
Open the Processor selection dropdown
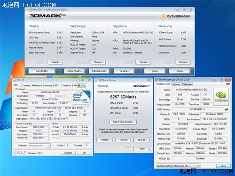tap(40, 145)
